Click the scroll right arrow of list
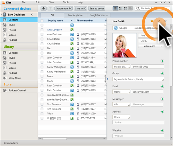Image resolution: width=173 pixels, height=146 pixels. tap(104, 138)
